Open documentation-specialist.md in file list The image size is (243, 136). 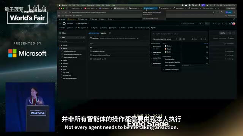point(101,55)
